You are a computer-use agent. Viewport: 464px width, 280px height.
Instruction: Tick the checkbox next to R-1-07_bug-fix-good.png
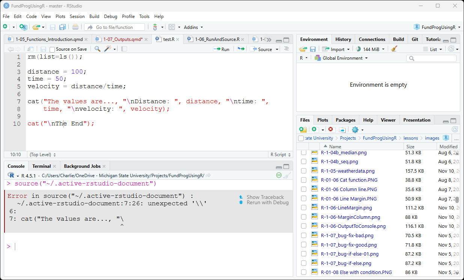303,245
